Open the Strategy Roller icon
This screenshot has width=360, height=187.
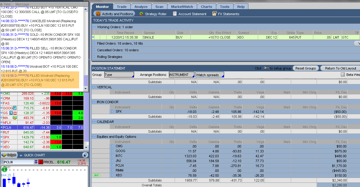[x=141, y=14]
